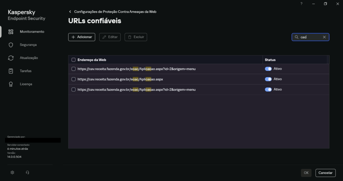
Task: Click the version number 14.0.0.504
Action: pyautogui.click(x=14, y=157)
